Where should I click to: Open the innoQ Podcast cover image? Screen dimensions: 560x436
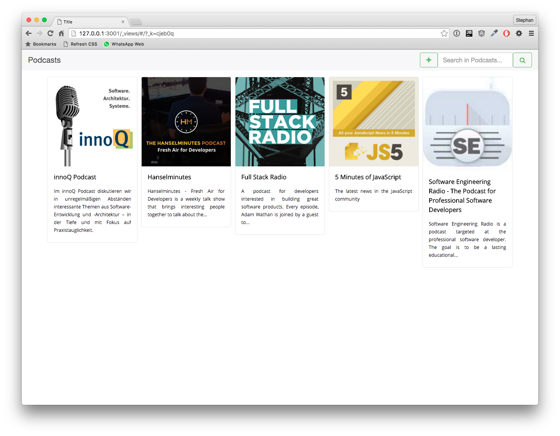pyautogui.click(x=93, y=122)
